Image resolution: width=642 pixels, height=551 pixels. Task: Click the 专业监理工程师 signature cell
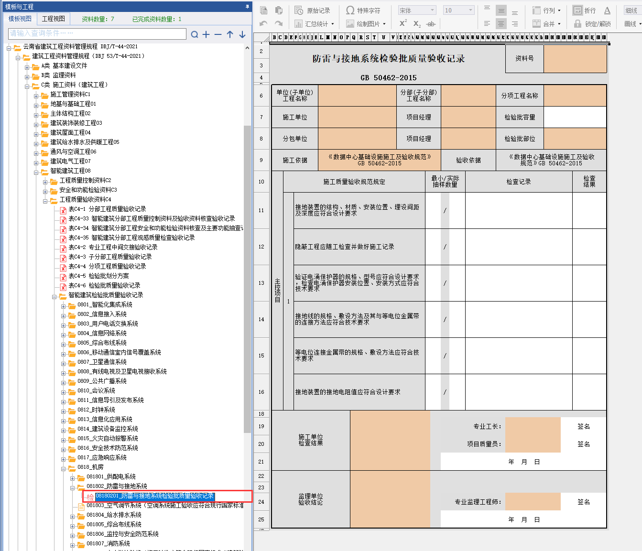coord(533,502)
